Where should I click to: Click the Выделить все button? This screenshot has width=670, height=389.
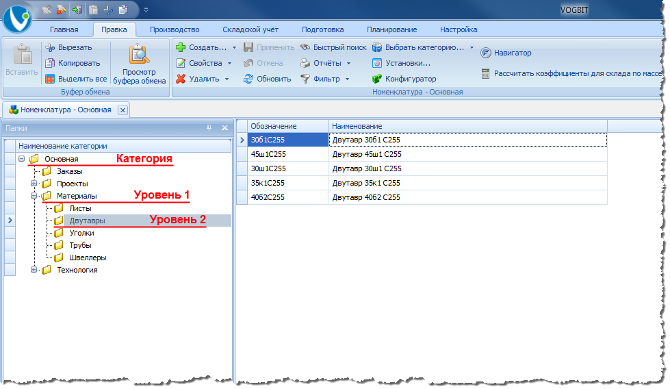(76, 79)
